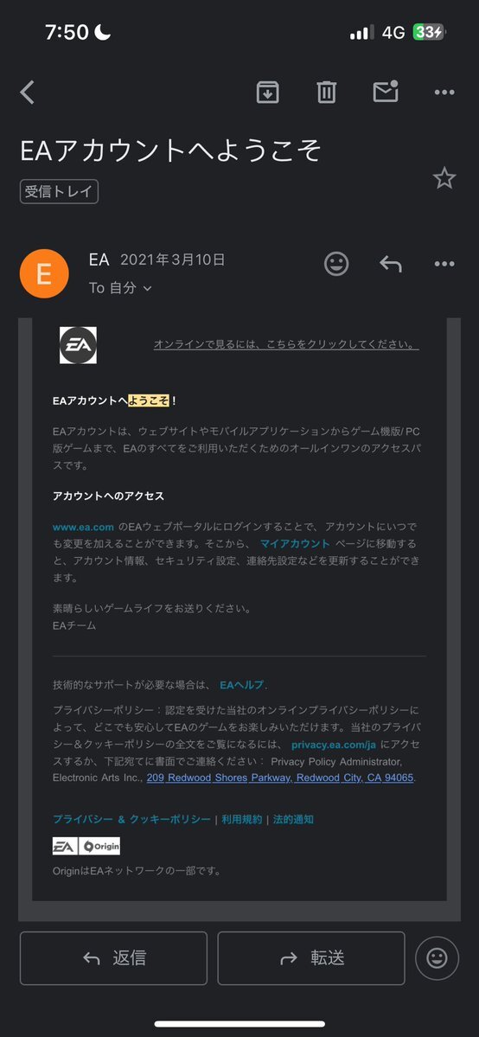The image size is (479, 1037).
Task: Tap the reply arrow in the sender row
Action: 390,264
